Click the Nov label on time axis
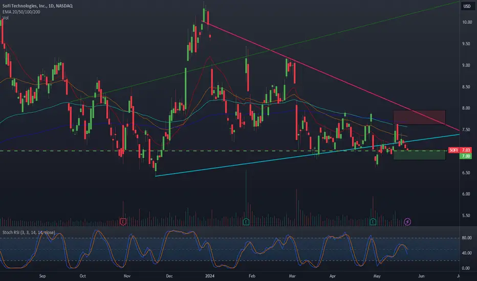Image resolution: width=477 pixels, height=281 pixels. click(127, 276)
